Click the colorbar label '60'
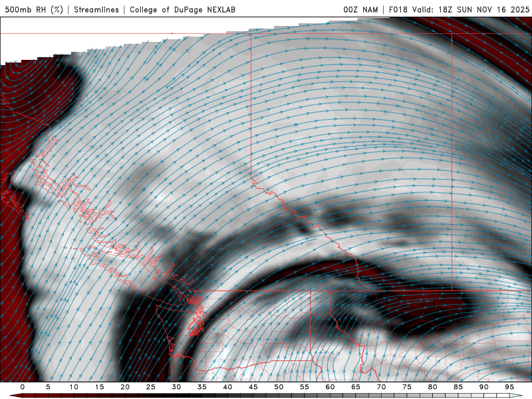Image resolution: width=532 pixels, height=399 pixels. pyautogui.click(x=330, y=387)
